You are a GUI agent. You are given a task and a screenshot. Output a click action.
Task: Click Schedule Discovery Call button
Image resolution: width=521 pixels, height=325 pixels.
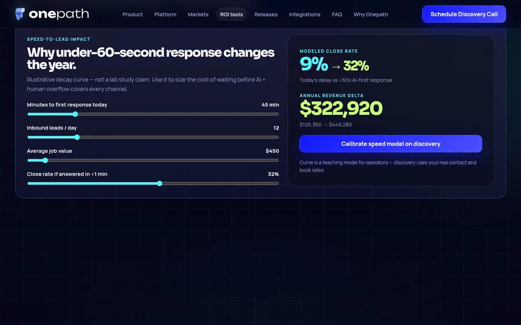[464, 14]
